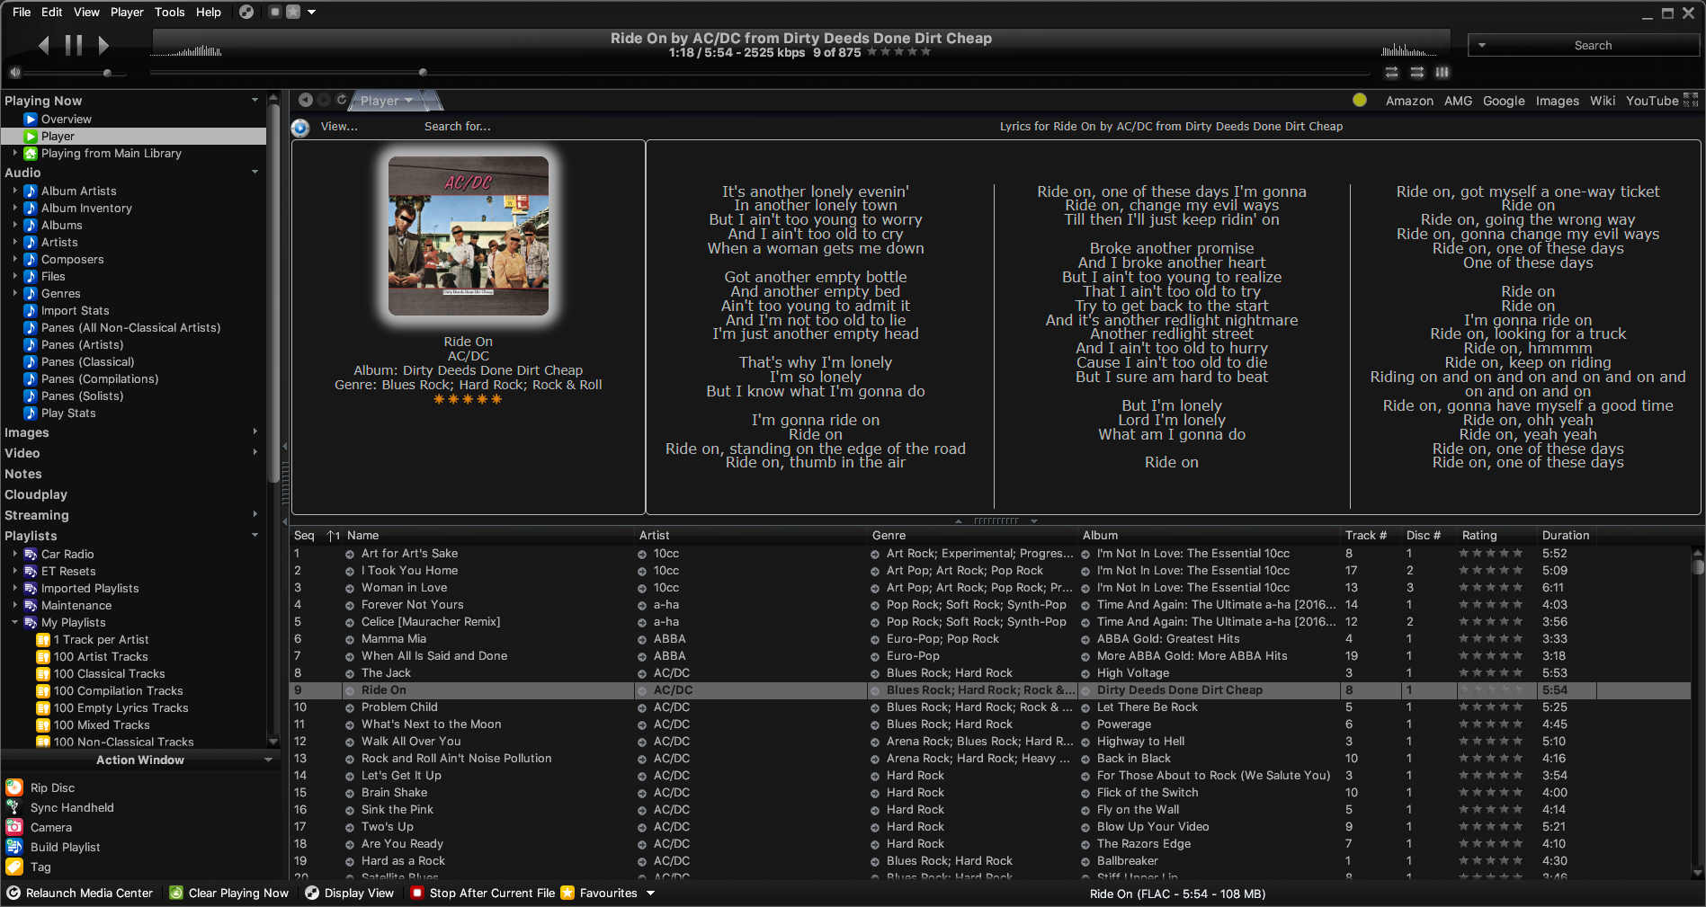The width and height of the screenshot is (1706, 907).
Task: Click the 1 Track per Artist playlist icon
Action: click(42, 640)
